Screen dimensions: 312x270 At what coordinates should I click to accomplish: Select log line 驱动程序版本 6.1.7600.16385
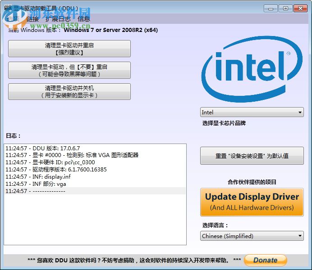click(95, 169)
